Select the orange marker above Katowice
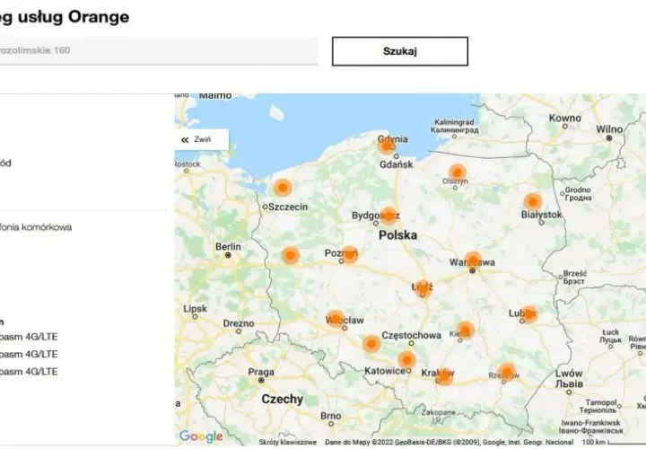646x449 pixels. [x=407, y=359]
